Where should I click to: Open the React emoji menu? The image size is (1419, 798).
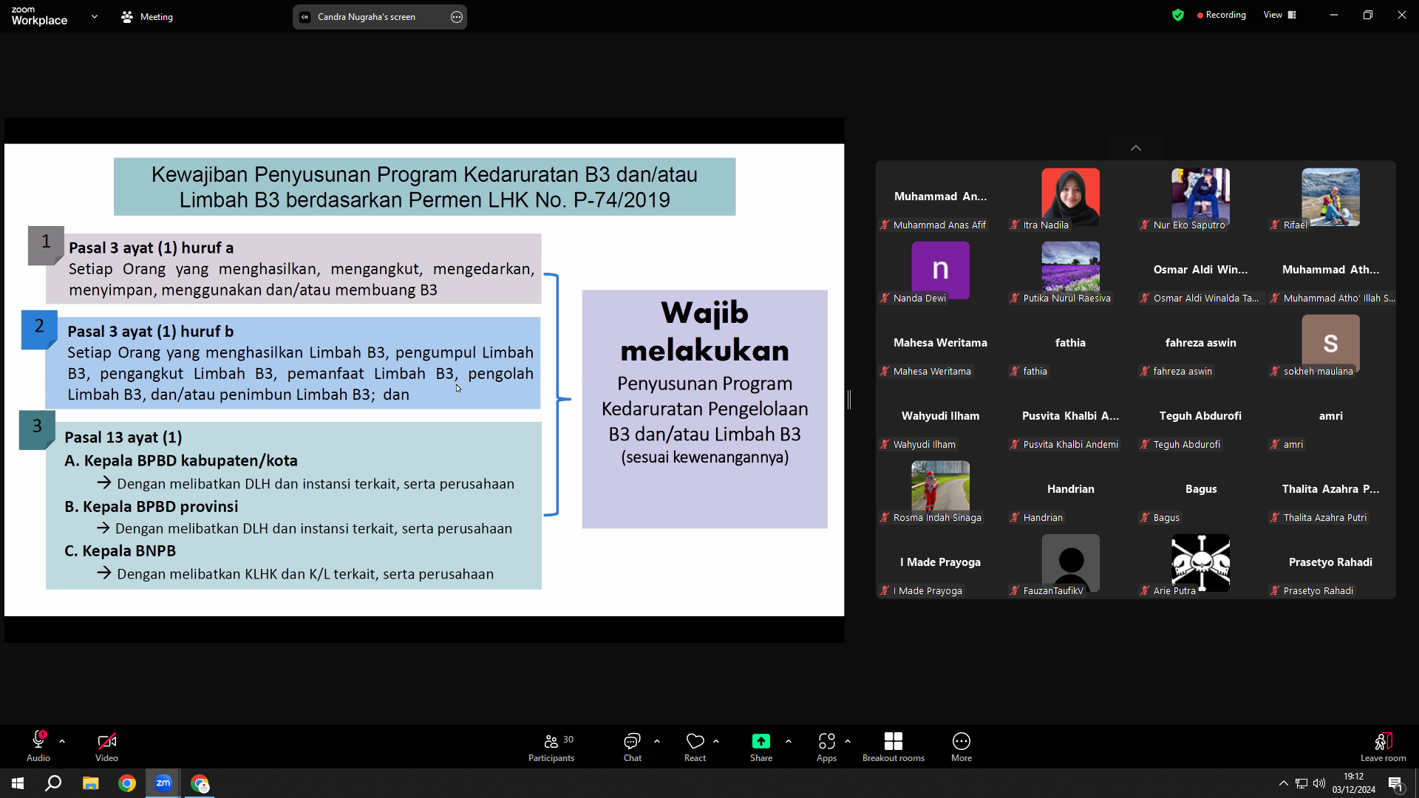click(695, 746)
